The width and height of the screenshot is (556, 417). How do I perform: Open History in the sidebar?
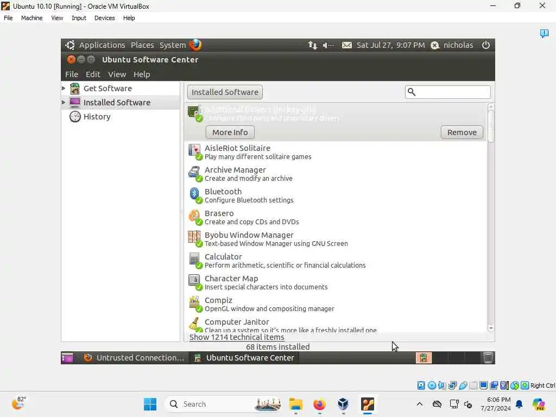click(x=97, y=117)
